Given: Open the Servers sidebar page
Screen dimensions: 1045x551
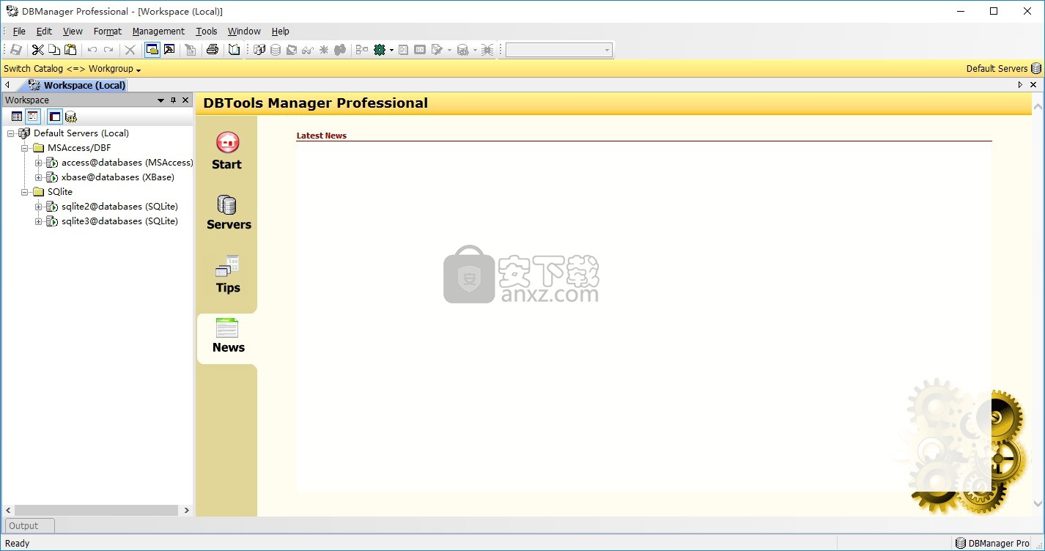Looking at the screenshot, I should [x=228, y=212].
